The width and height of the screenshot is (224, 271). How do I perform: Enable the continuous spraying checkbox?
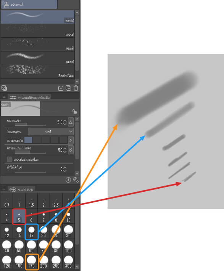[10, 159]
